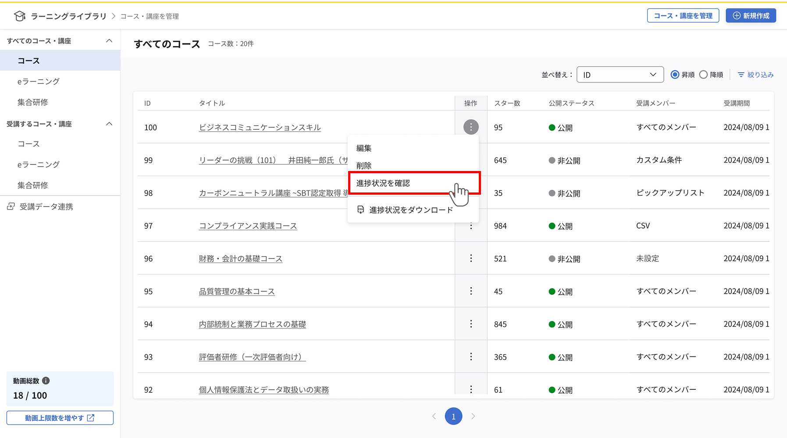This screenshot has width=787, height=438.
Task: Choose 進捗状況を確認 from the context menu
Action: tap(383, 183)
